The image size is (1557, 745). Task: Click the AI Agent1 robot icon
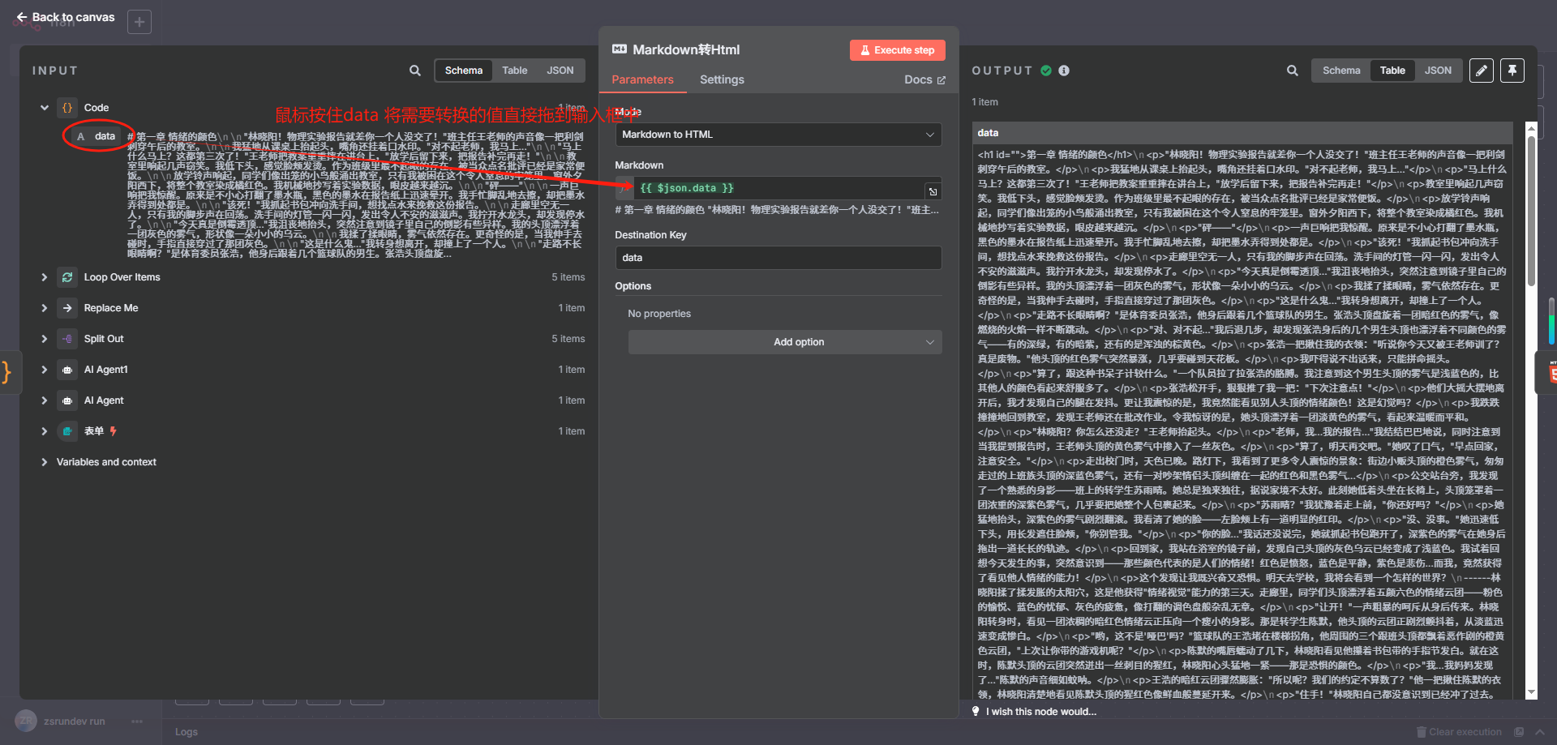click(x=66, y=370)
